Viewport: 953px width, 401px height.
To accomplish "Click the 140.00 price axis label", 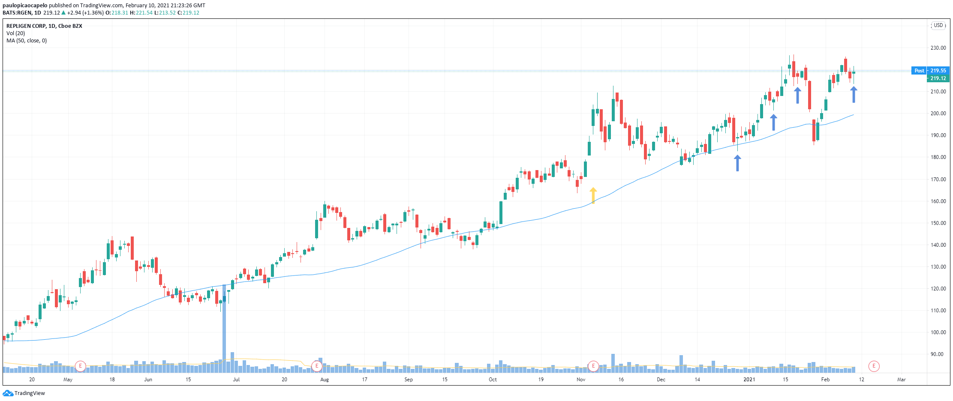I will point(938,245).
